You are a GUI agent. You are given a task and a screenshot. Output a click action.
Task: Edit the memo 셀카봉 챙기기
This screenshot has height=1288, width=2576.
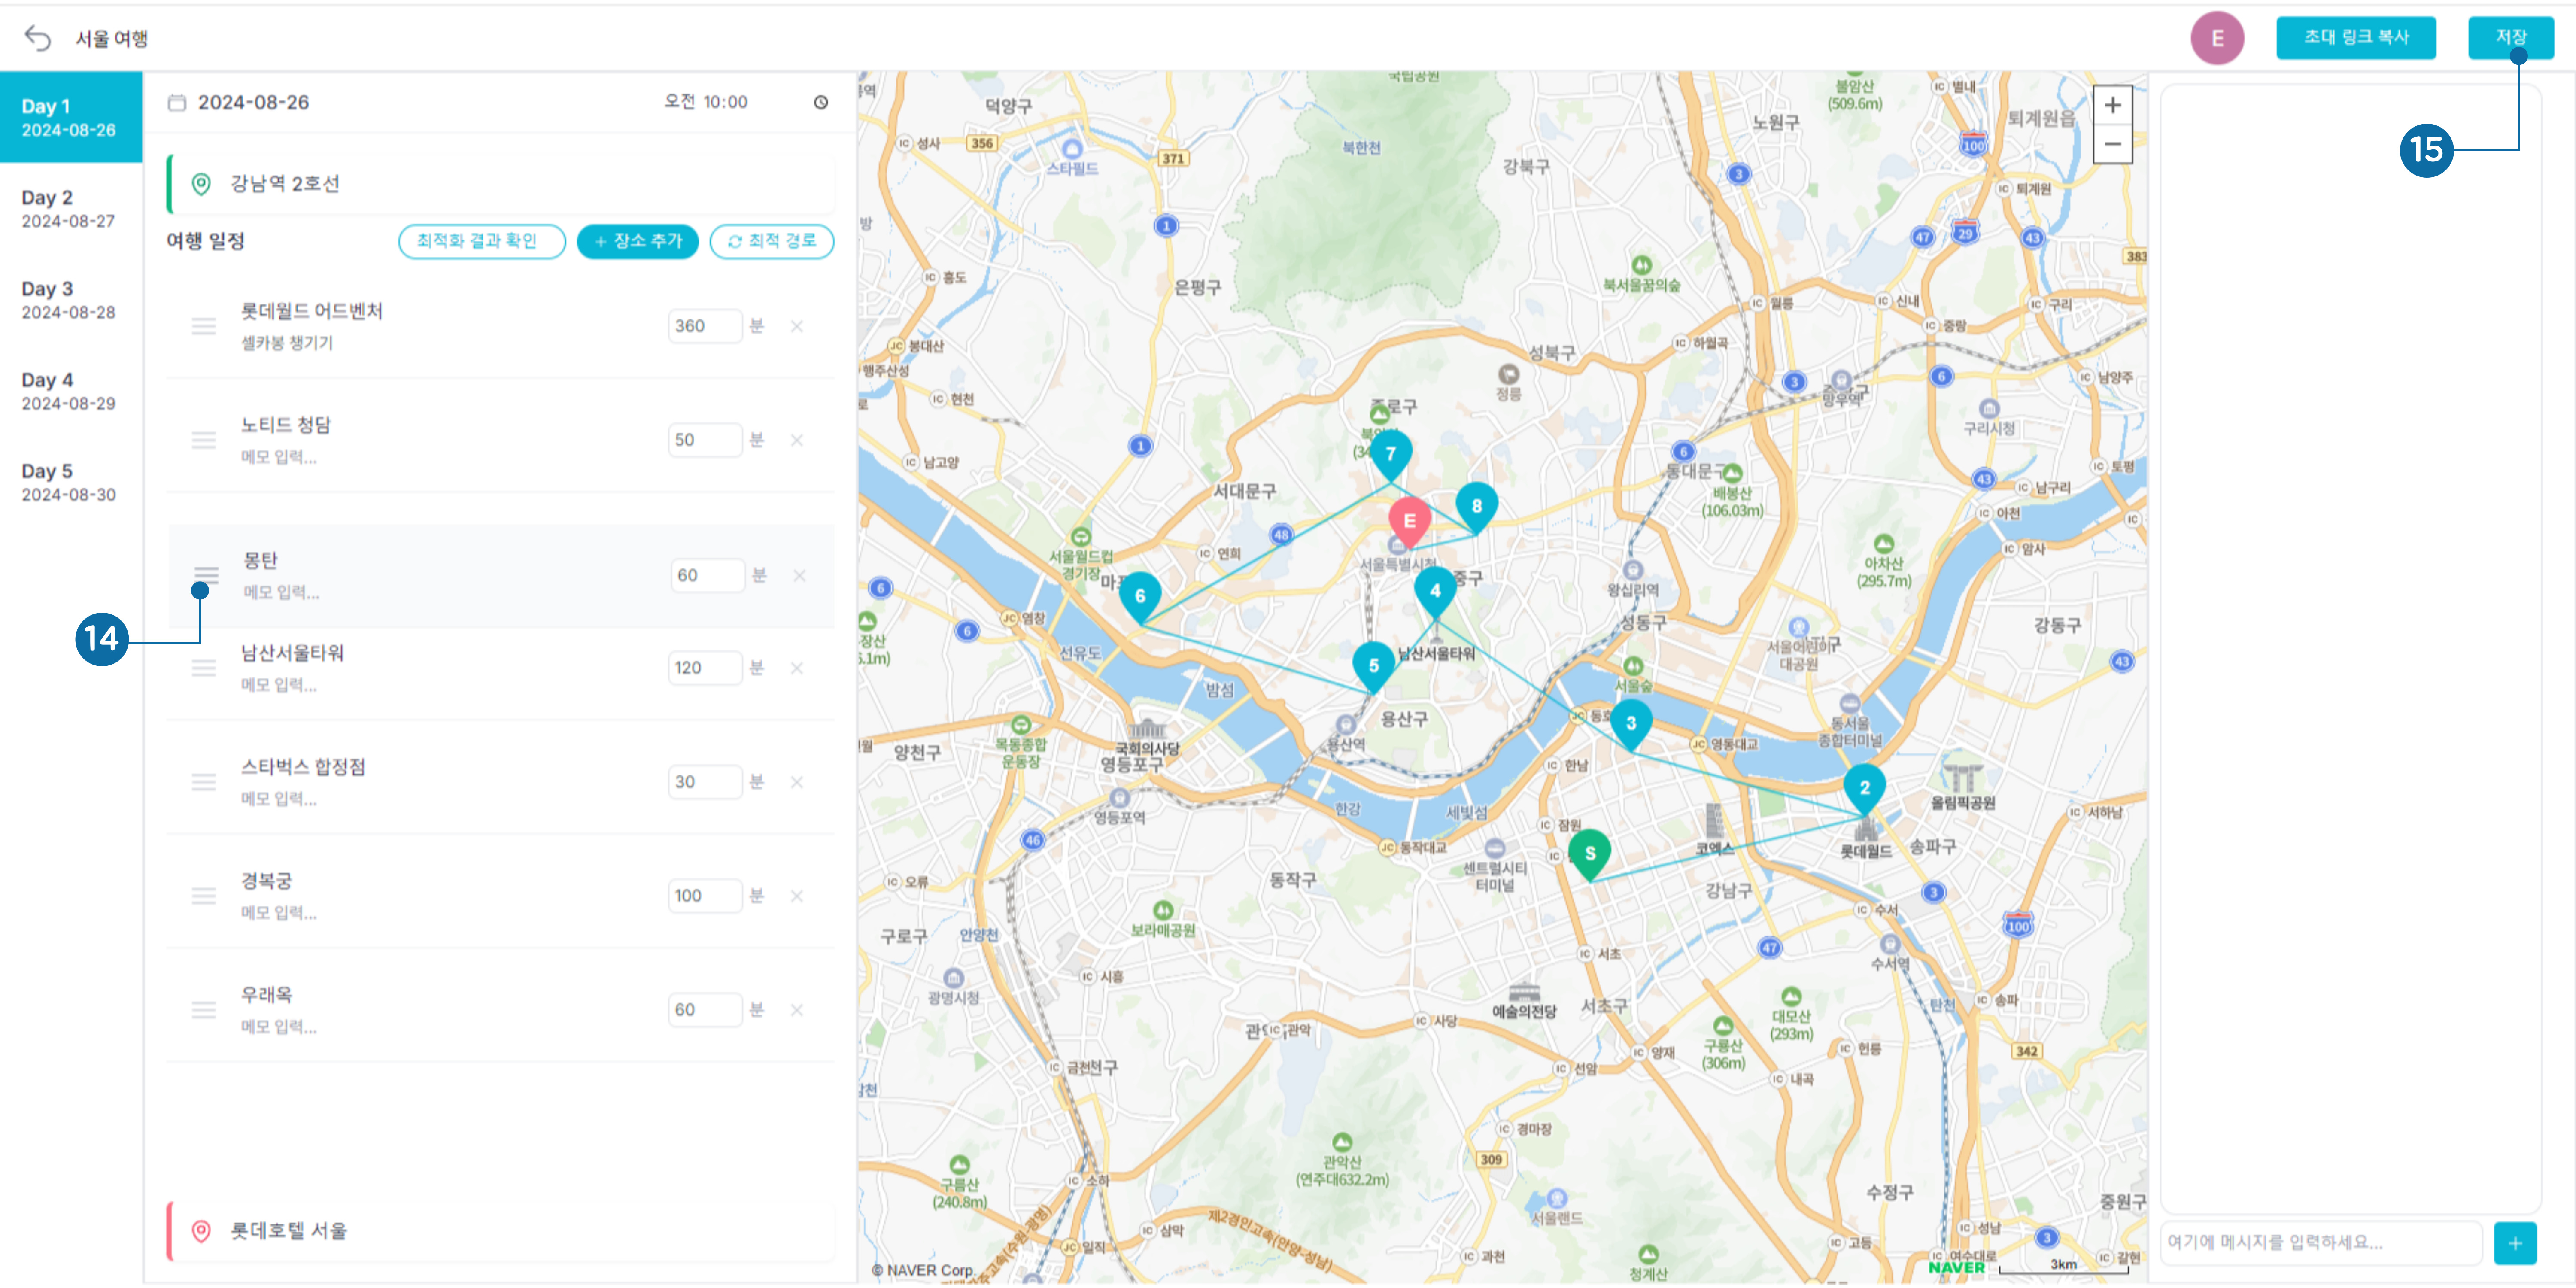tap(287, 343)
